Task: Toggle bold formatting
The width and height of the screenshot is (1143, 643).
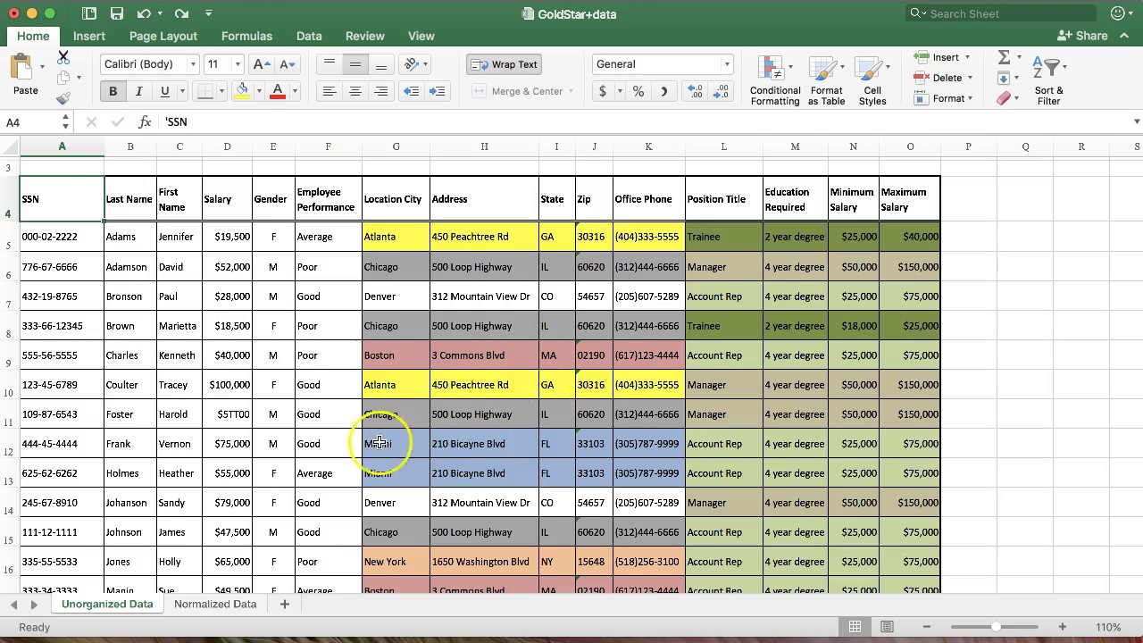Action: 113,91
